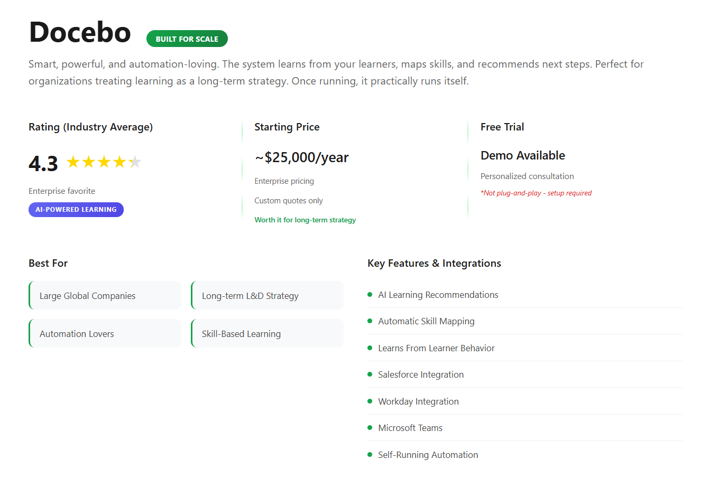The width and height of the screenshot is (710, 478).
Task: Click the Best For heading
Action: tap(48, 263)
